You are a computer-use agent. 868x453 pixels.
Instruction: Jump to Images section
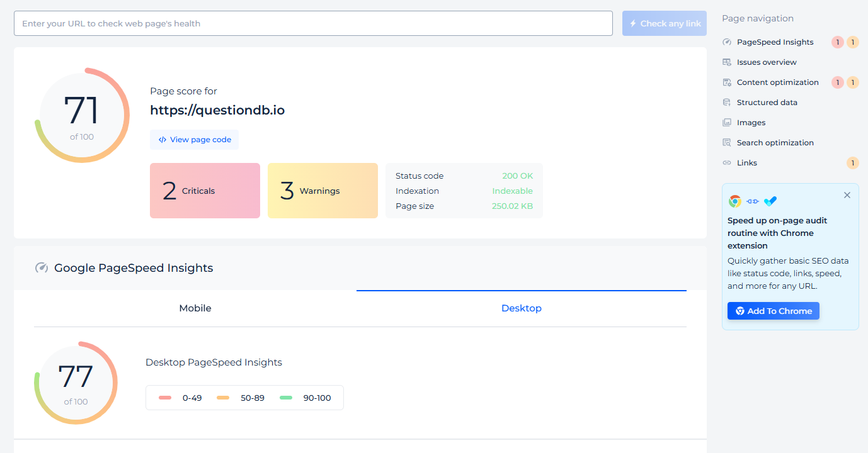751,123
